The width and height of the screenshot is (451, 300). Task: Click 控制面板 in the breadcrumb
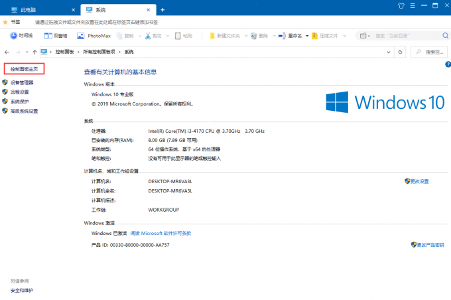coord(65,52)
